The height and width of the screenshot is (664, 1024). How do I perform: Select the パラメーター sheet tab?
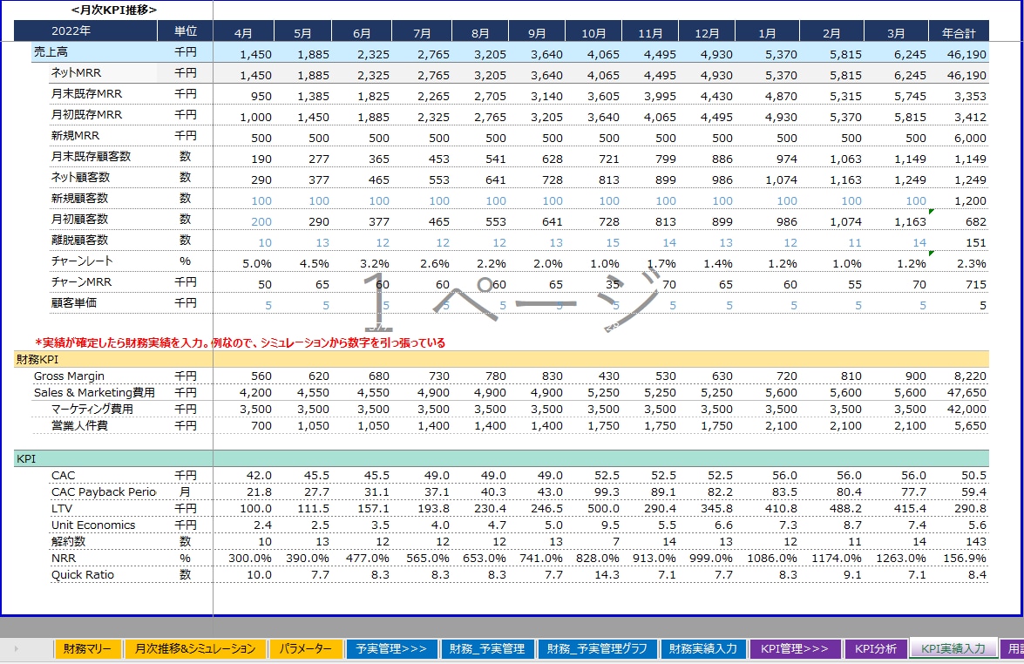point(306,648)
